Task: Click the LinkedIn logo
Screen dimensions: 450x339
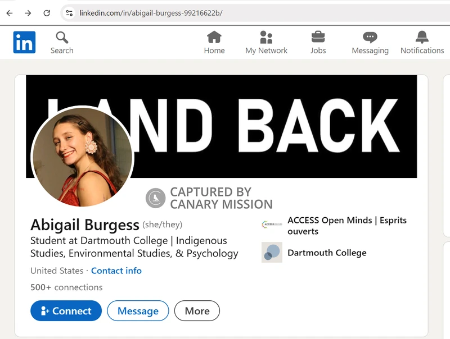Action: click(24, 43)
